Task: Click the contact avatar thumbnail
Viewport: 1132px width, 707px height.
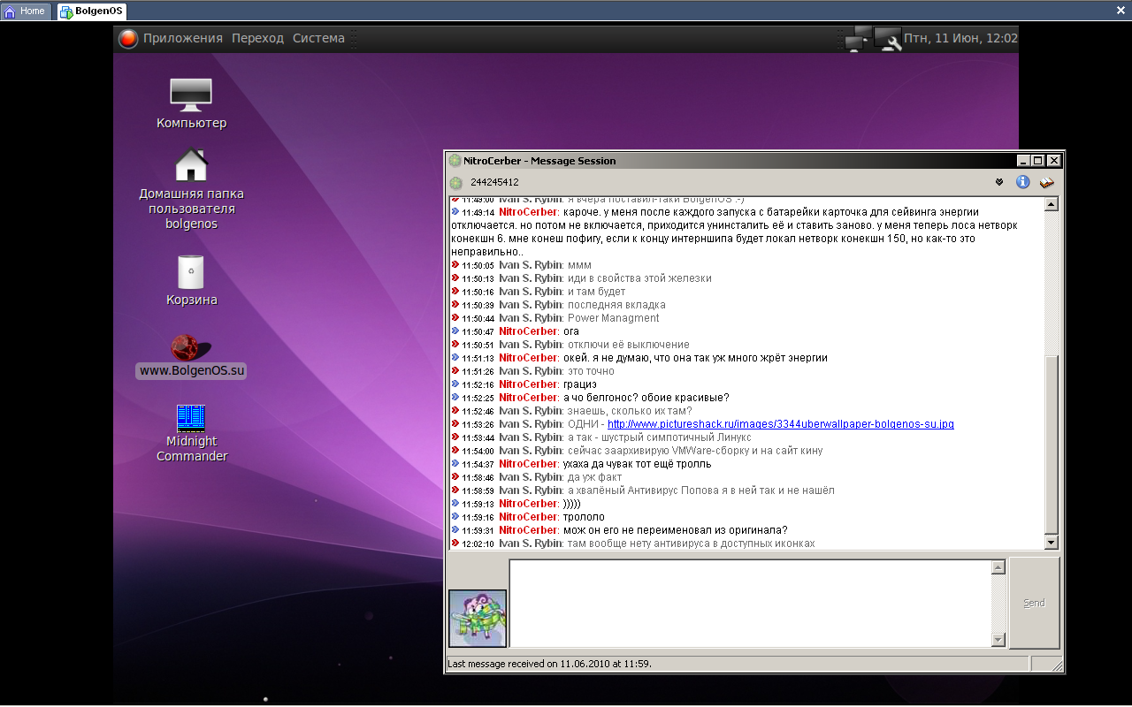Action: click(x=478, y=618)
